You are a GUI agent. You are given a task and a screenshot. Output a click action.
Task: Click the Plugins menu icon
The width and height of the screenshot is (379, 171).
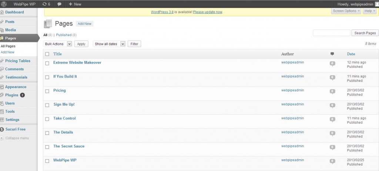[2, 95]
